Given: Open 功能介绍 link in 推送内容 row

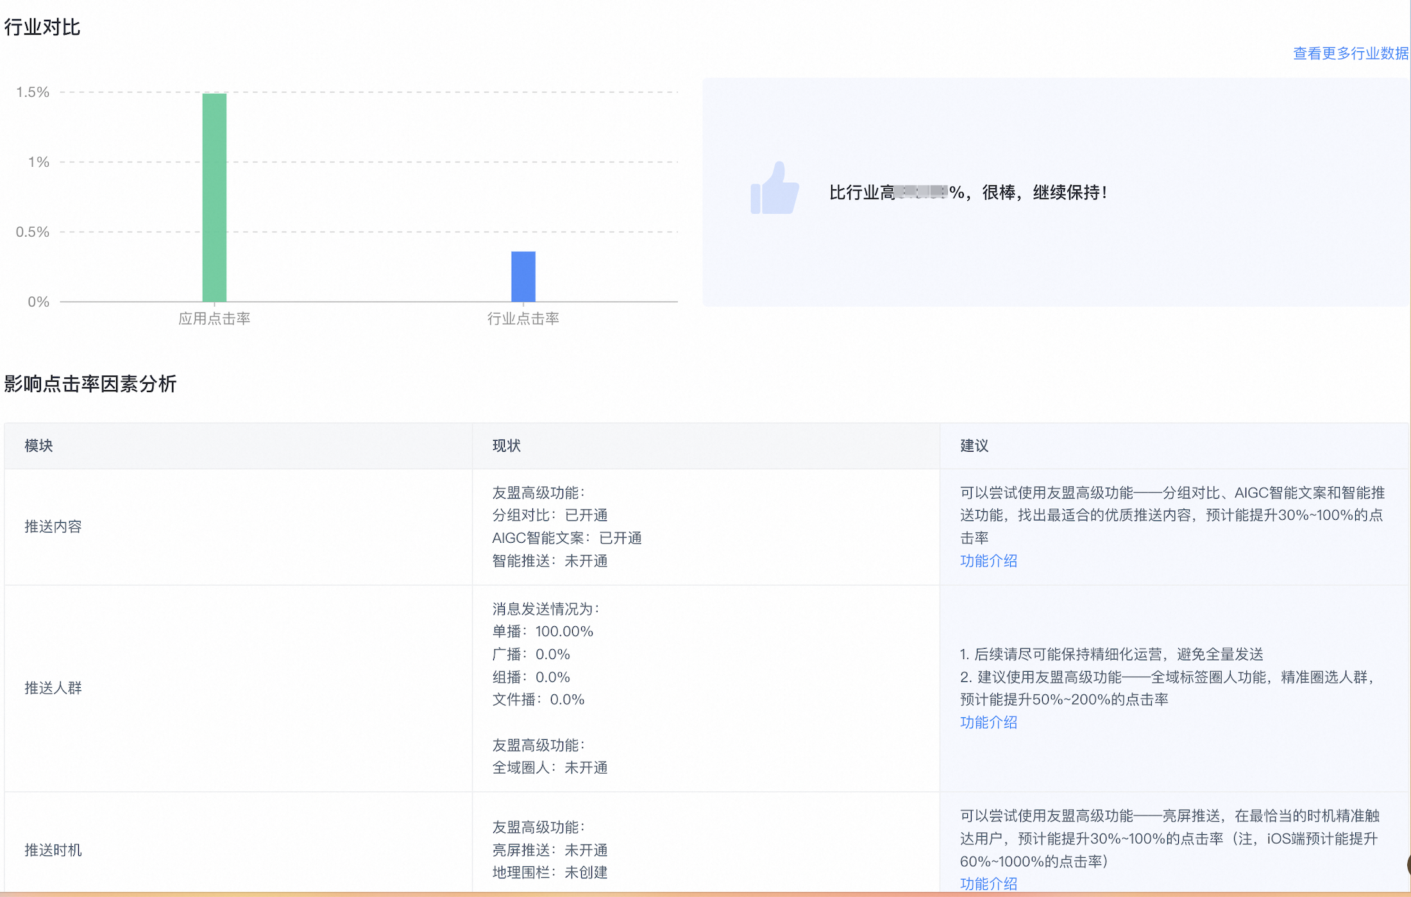Looking at the screenshot, I should (988, 561).
